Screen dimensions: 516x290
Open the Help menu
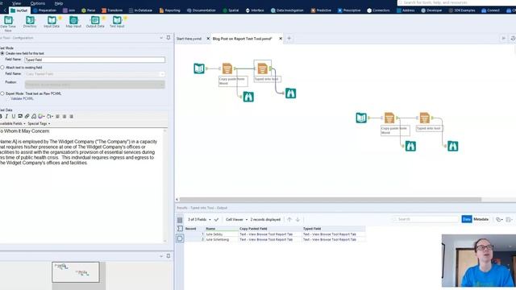pyautogui.click(x=59, y=3)
